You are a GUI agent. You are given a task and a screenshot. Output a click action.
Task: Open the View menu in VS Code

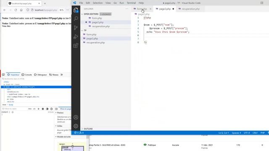tap(108, 3)
